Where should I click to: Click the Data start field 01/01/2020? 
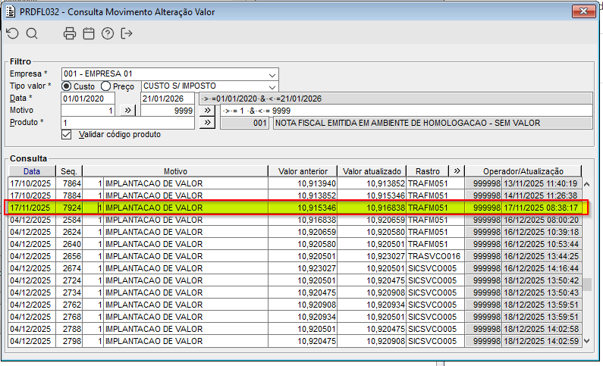tap(88, 99)
